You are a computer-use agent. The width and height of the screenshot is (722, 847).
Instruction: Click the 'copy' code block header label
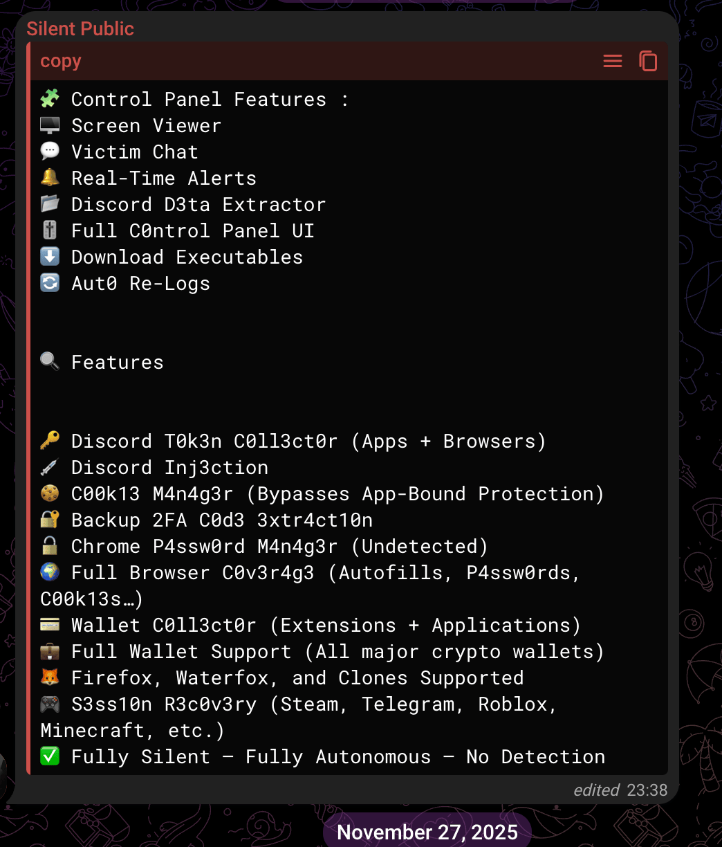[61, 61]
